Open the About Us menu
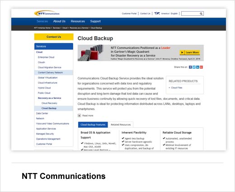Viewport: 235px width, 192px height. (x=59, y=21)
